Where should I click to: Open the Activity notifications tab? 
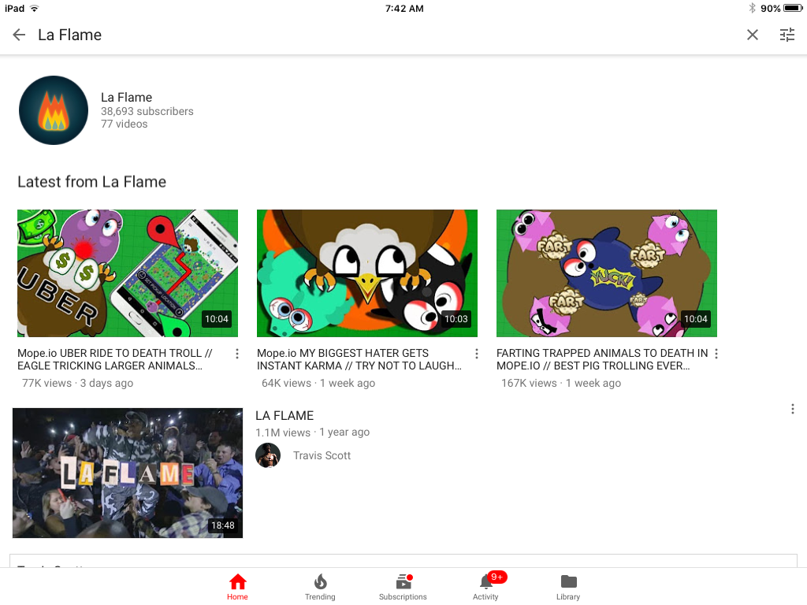pyautogui.click(x=485, y=588)
